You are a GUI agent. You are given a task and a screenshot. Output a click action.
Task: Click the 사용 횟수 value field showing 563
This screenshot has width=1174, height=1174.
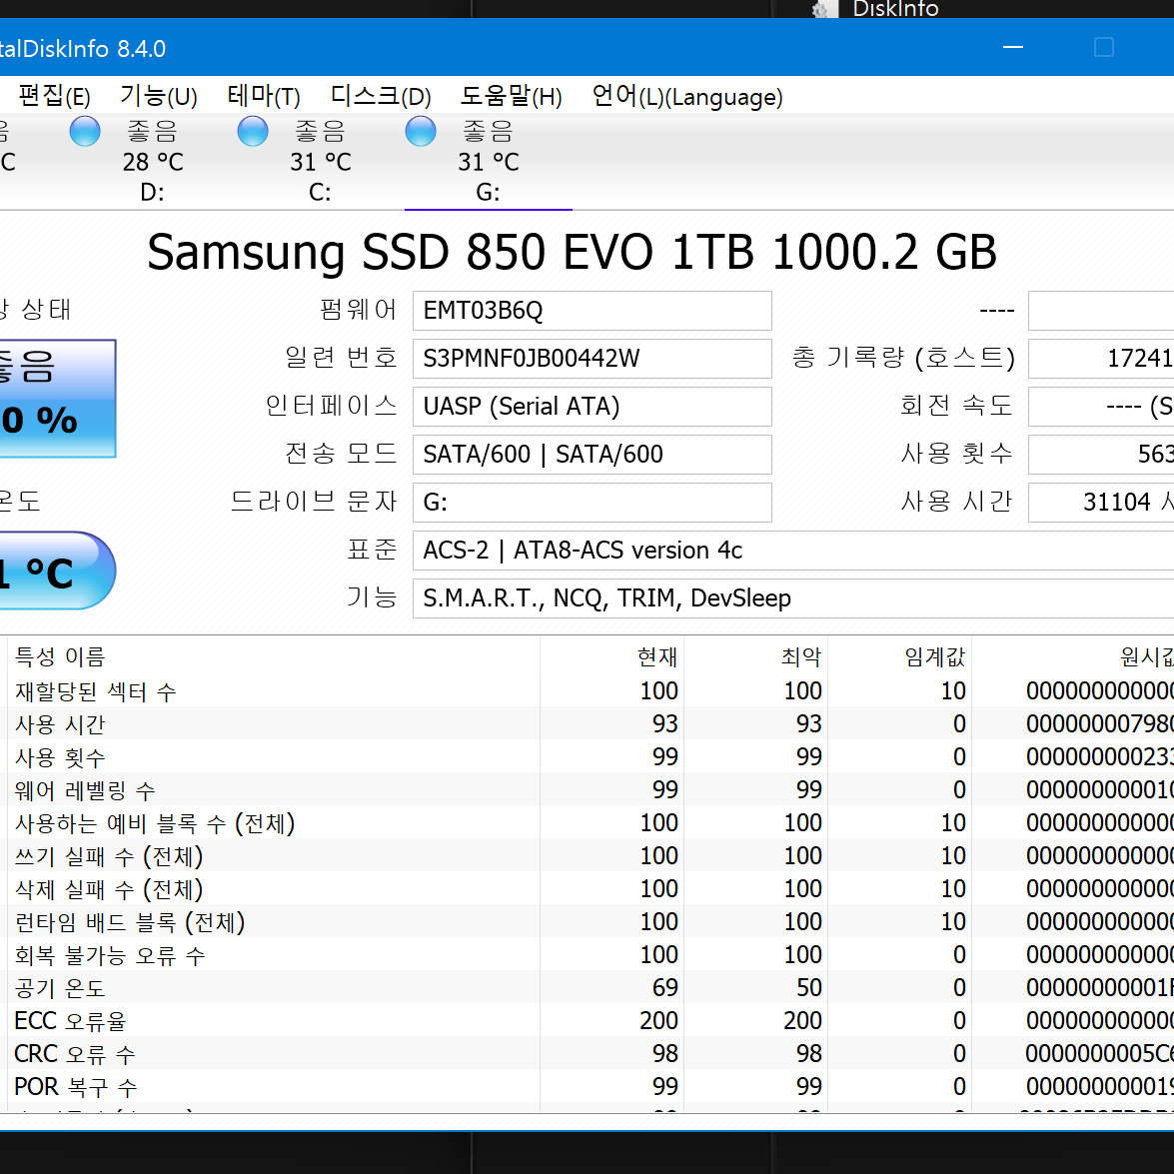pos(1101,455)
